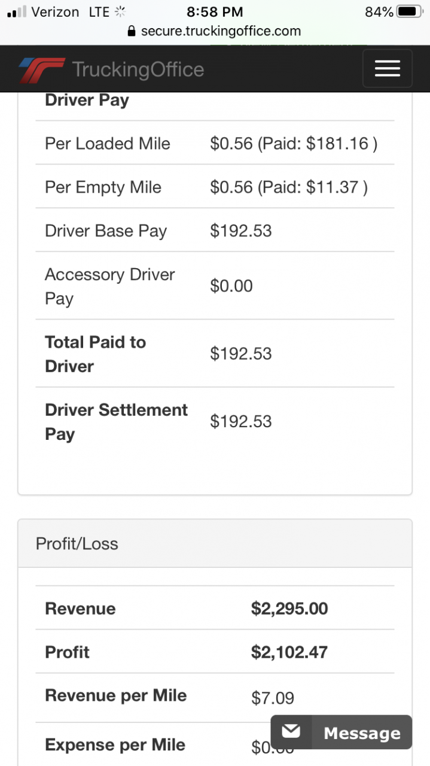Image resolution: width=430 pixels, height=766 pixels.
Task: Click the TruckingOffice logo icon
Action: (x=41, y=70)
